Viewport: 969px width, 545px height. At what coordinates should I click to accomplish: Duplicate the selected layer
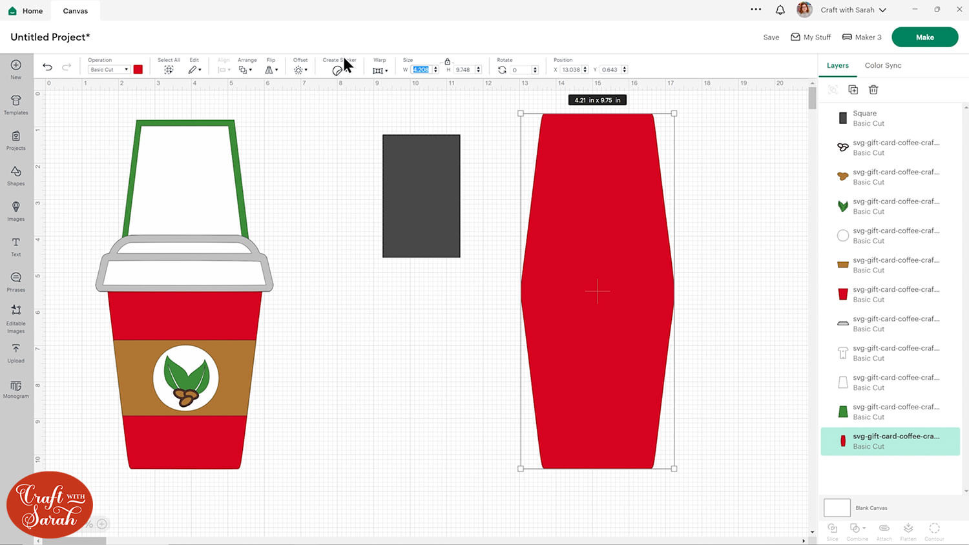tap(853, 90)
